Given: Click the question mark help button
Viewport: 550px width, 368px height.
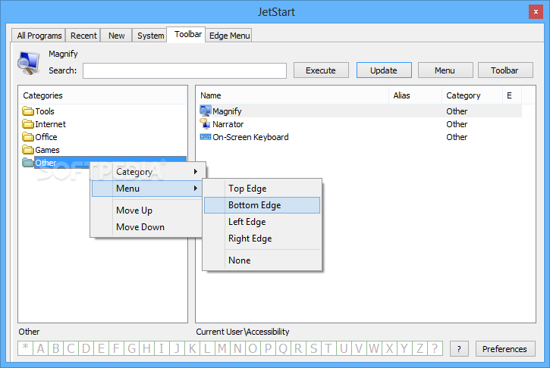Looking at the screenshot, I should (459, 349).
